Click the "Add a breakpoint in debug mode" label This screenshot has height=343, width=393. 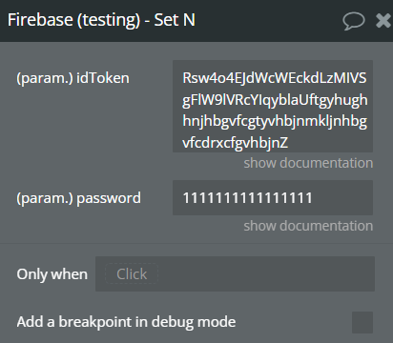[x=126, y=322]
